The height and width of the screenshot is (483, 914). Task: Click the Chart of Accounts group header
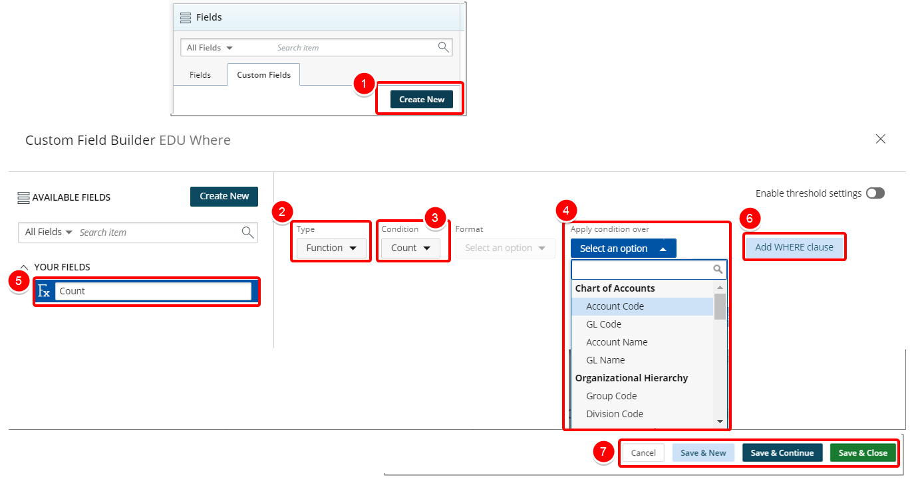(x=615, y=288)
